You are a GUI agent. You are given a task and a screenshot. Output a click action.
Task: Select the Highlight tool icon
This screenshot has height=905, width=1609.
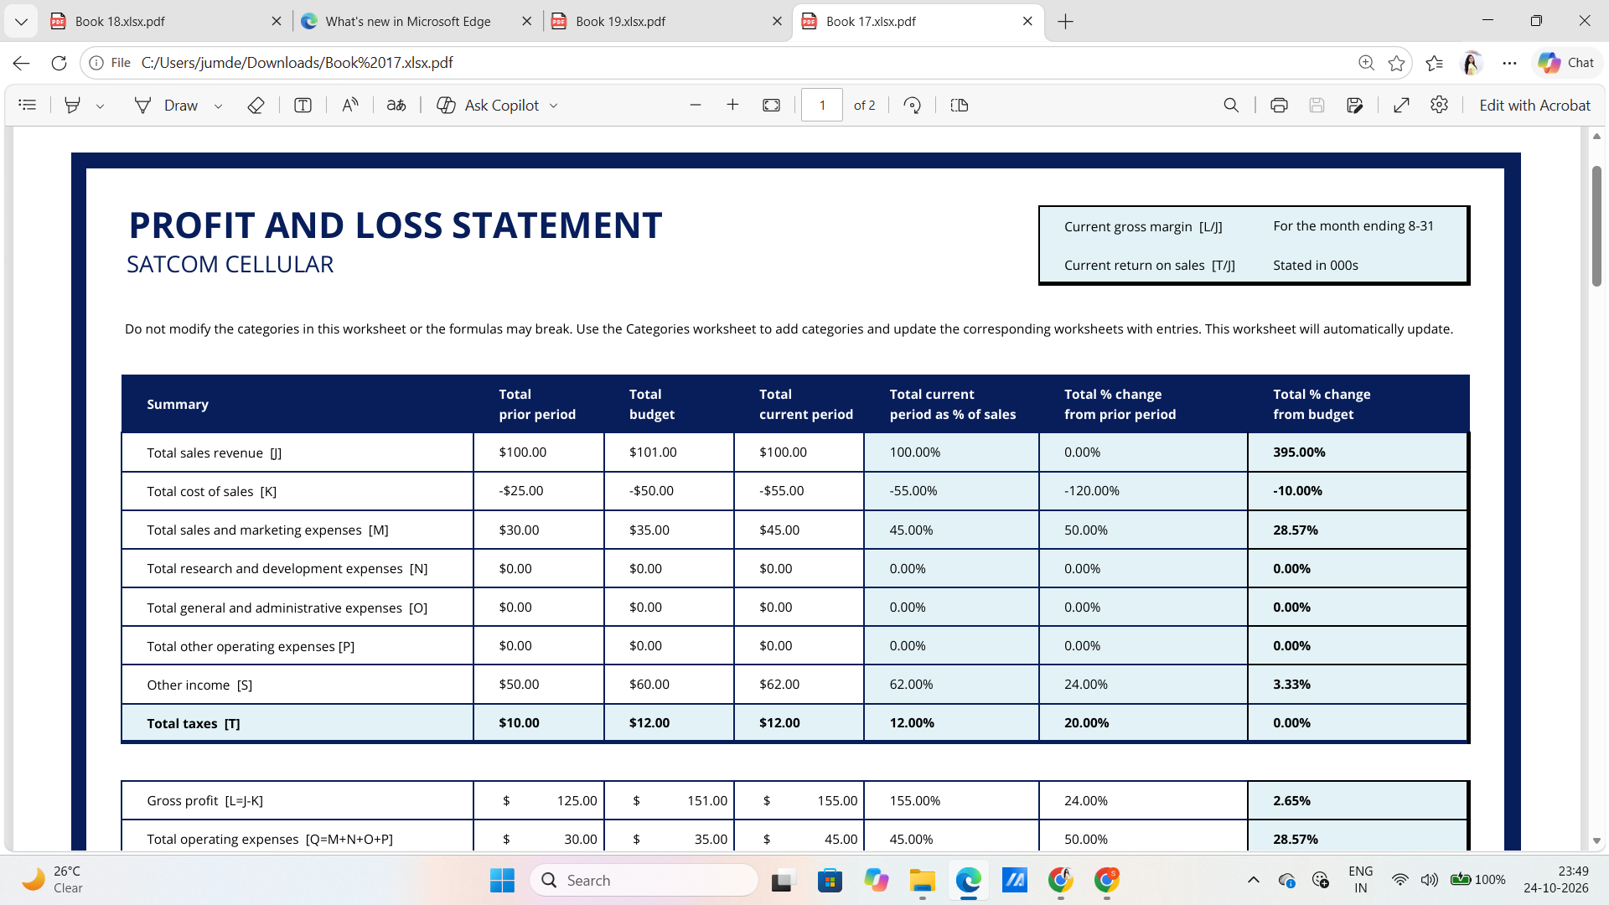[73, 105]
